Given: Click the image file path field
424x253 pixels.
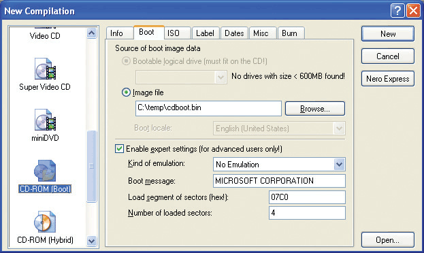Looking at the screenshot, I should pos(208,108).
